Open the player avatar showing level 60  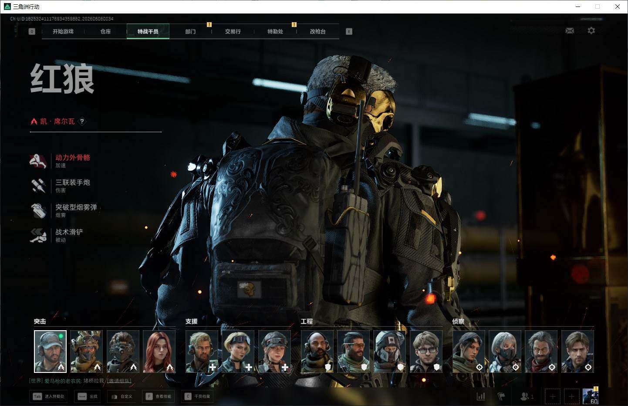(591, 396)
